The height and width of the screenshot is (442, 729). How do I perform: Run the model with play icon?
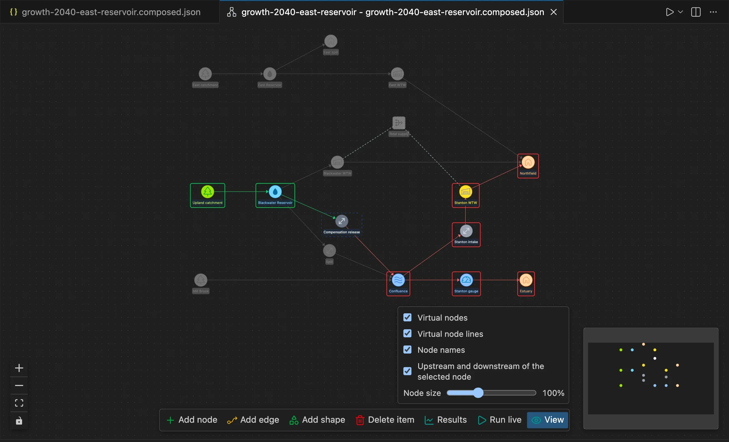click(x=669, y=12)
